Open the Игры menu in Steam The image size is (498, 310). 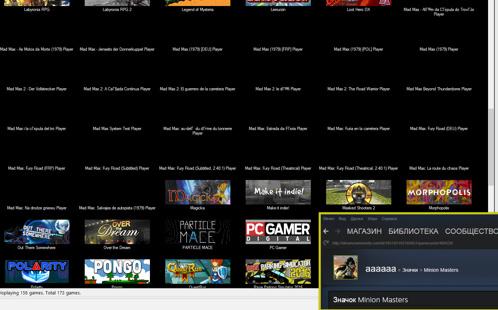point(372,219)
